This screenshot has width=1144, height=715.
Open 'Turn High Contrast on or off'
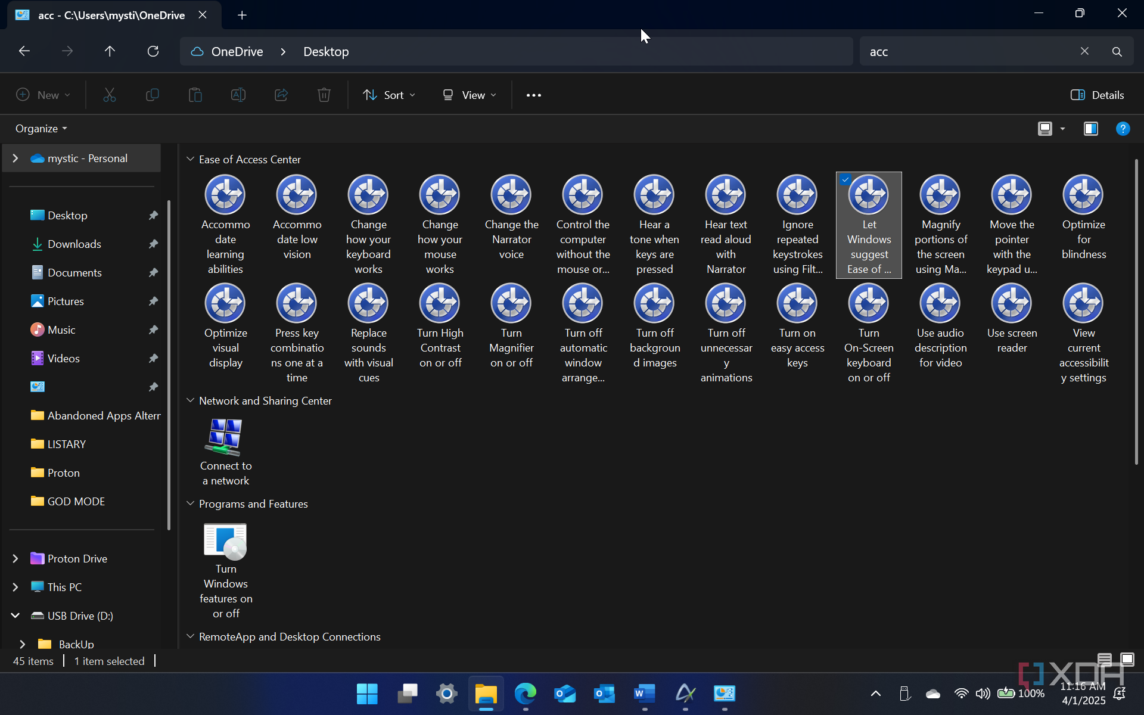click(x=440, y=326)
